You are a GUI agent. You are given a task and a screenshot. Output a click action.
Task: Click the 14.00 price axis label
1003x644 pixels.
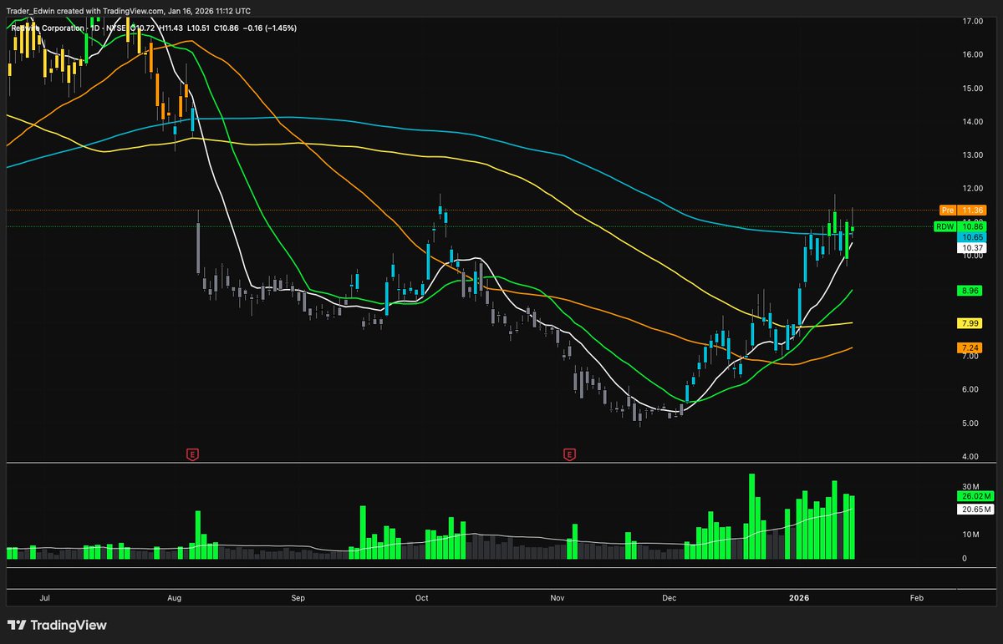click(x=972, y=122)
